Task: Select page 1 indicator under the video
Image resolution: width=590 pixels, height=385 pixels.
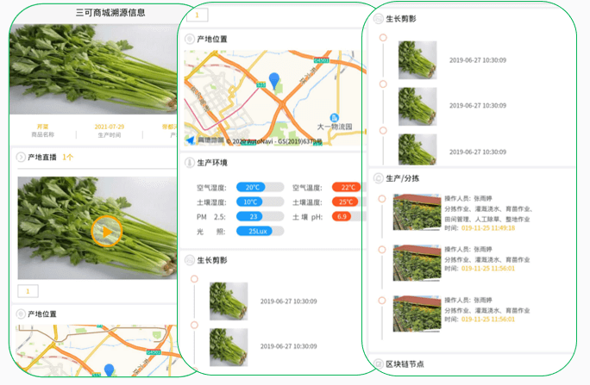Action: [28, 291]
